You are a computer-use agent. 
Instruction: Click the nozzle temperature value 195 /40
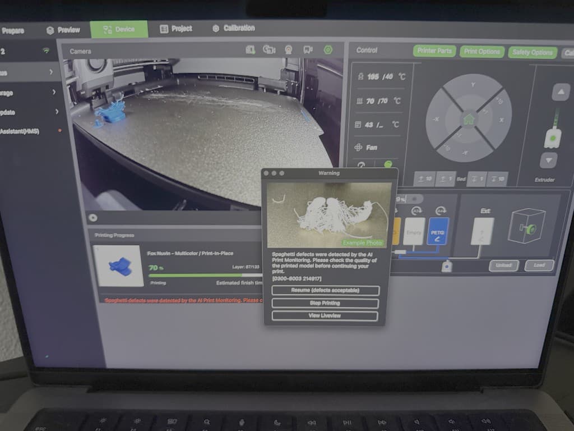coord(380,76)
